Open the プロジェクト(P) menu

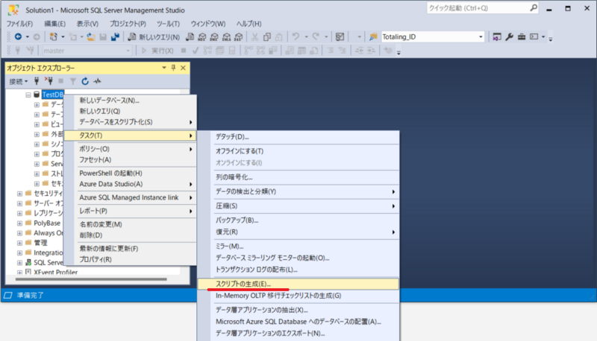(x=128, y=24)
